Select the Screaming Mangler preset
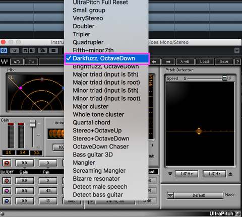The width and height of the screenshot is (242, 217). [x=106, y=171]
